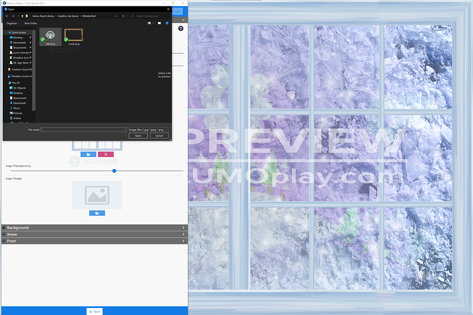Image resolution: width=473 pixels, height=315 pixels.
Task: Click the help question mark icon
Action: [181, 28]
